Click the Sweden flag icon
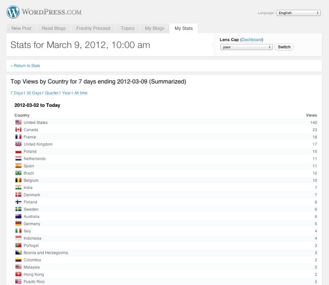 click(x=18, y=209)
